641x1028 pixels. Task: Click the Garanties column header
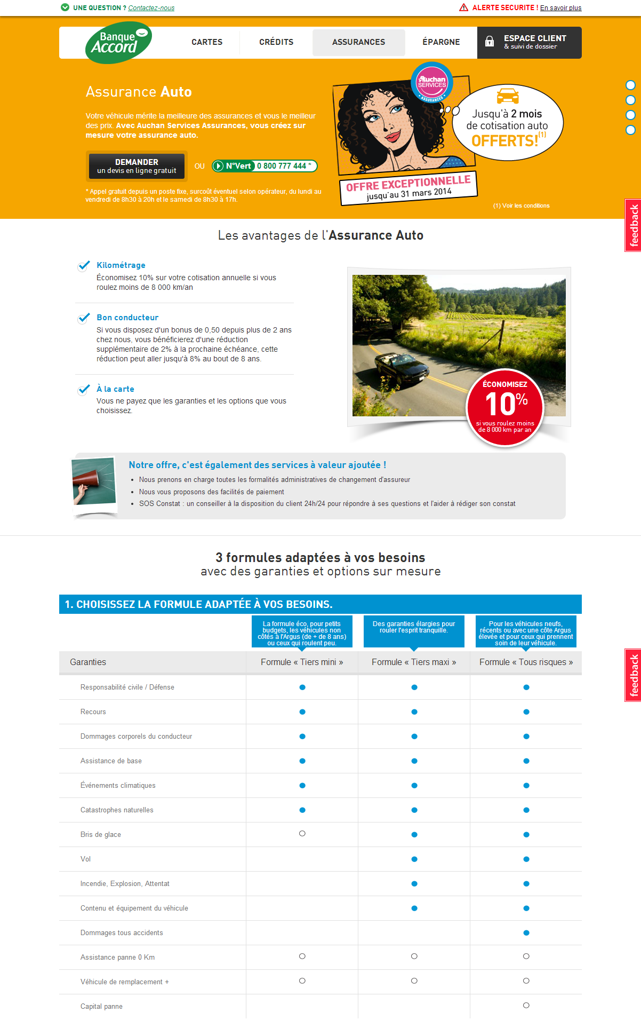pos(88,662)
